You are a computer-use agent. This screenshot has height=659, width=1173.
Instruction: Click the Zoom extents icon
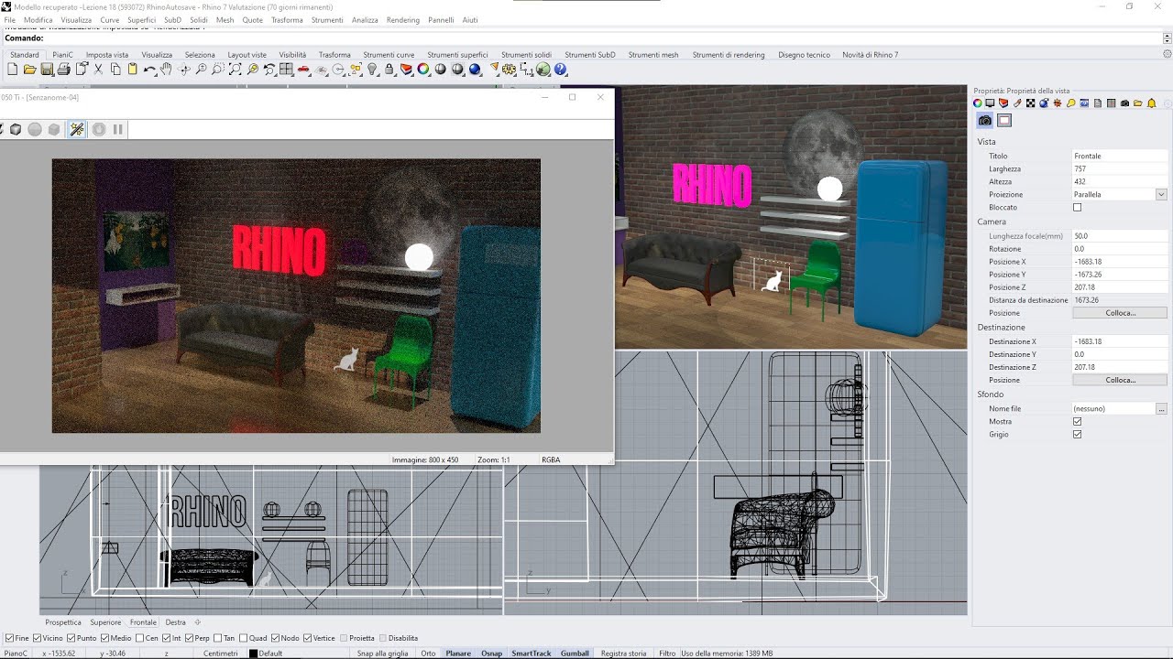235,69
